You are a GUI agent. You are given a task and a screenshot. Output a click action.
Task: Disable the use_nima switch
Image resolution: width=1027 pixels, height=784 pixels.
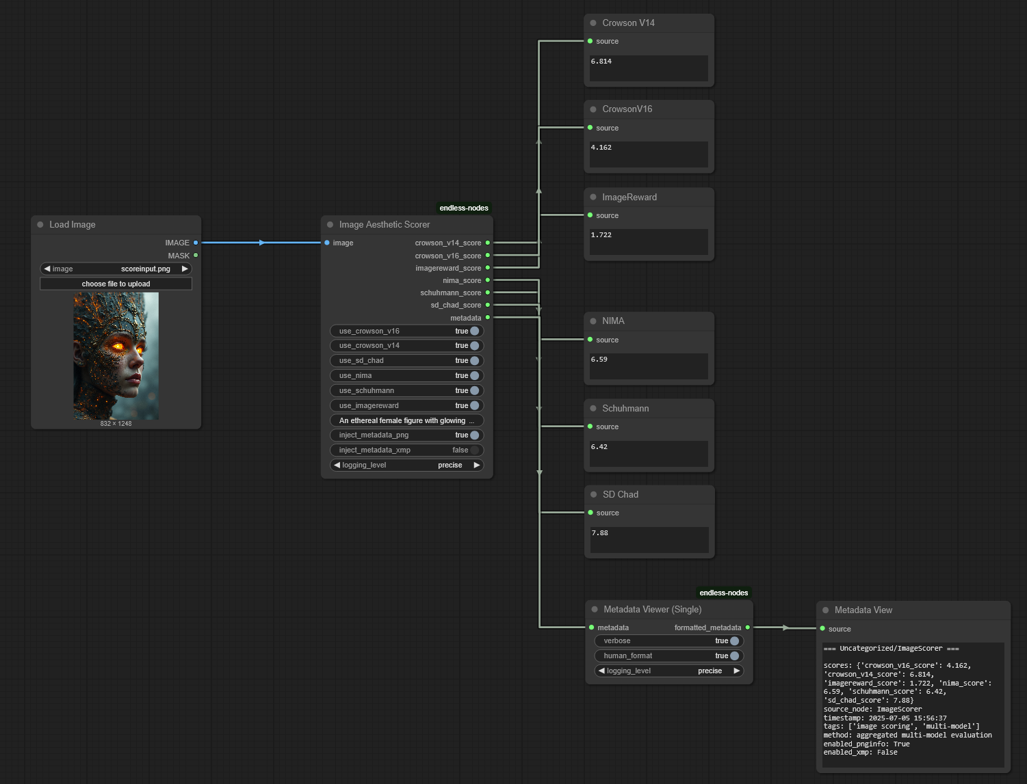click(x=474, y=375)
